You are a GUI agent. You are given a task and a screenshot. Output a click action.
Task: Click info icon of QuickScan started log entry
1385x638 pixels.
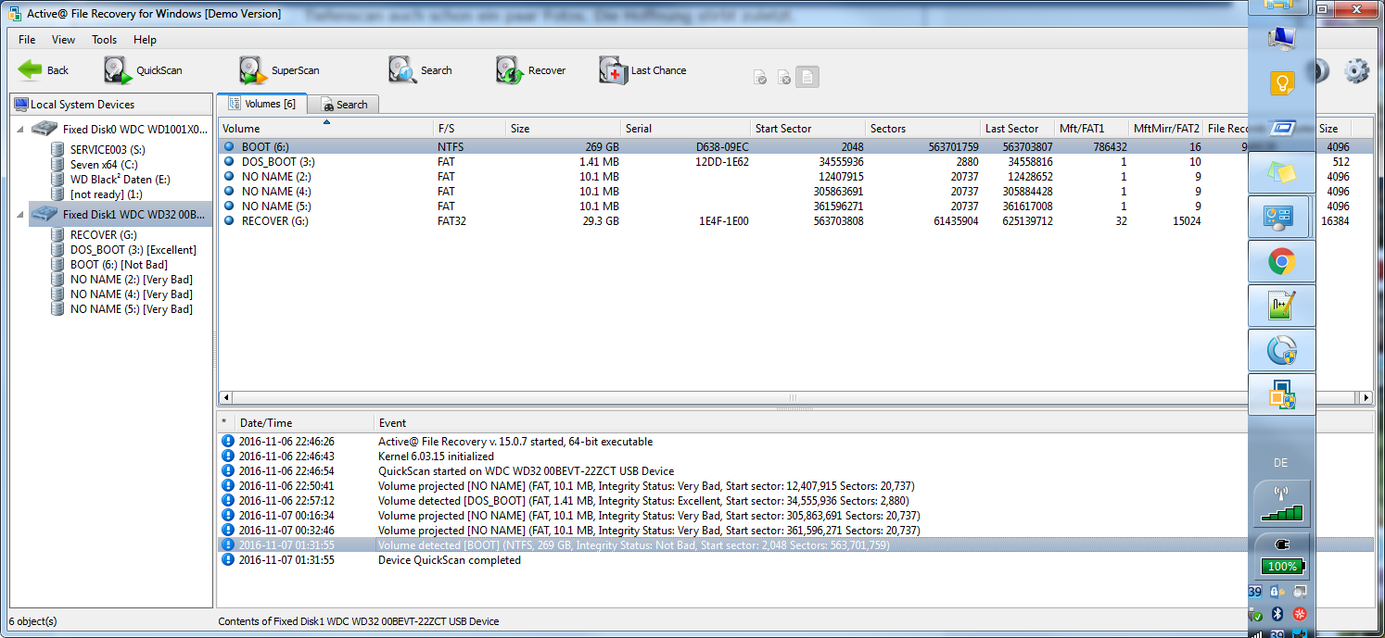click(228, 471)
